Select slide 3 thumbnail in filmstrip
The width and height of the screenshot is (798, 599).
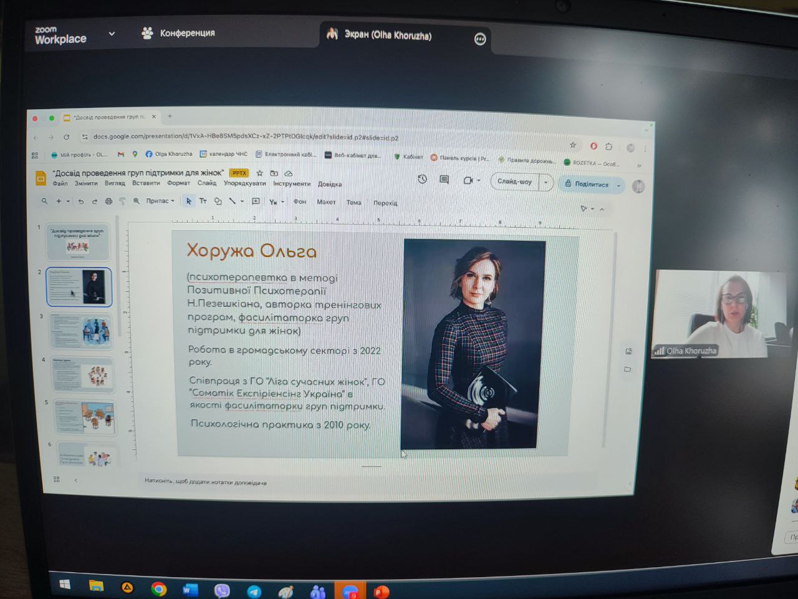pos(82,331)
